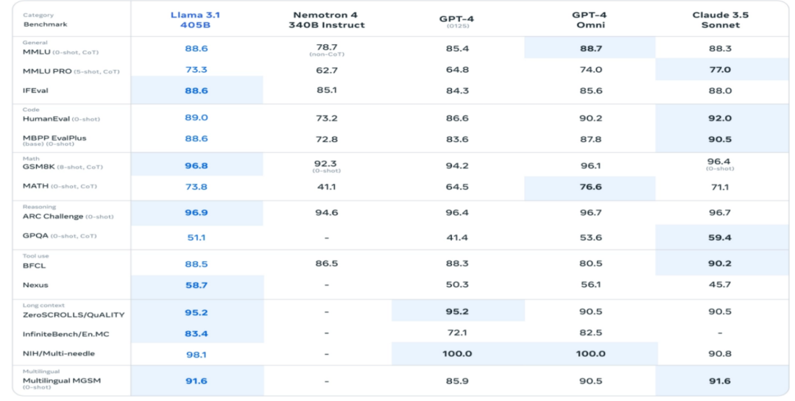The width and height of the screenshot is (795, 401).
Task: Click GPT-4's GPQA score 41.4
Action: tap(457, 237)
